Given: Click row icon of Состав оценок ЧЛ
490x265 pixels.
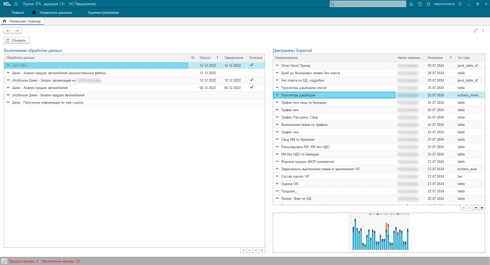Looking at the screenshot, I should 277,176.
